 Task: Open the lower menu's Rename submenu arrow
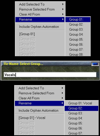click(62, 103)
